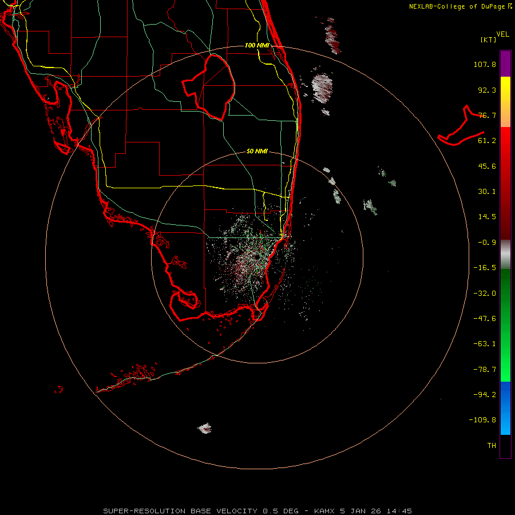The image size is (515, 515).
Task: Click the TH threshold label
Action: click(492, 446)
